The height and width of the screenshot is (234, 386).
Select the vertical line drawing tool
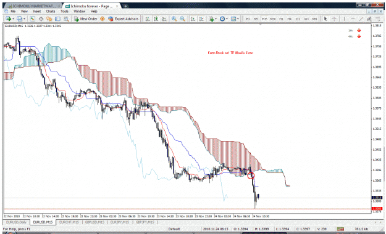pos(344,18)
